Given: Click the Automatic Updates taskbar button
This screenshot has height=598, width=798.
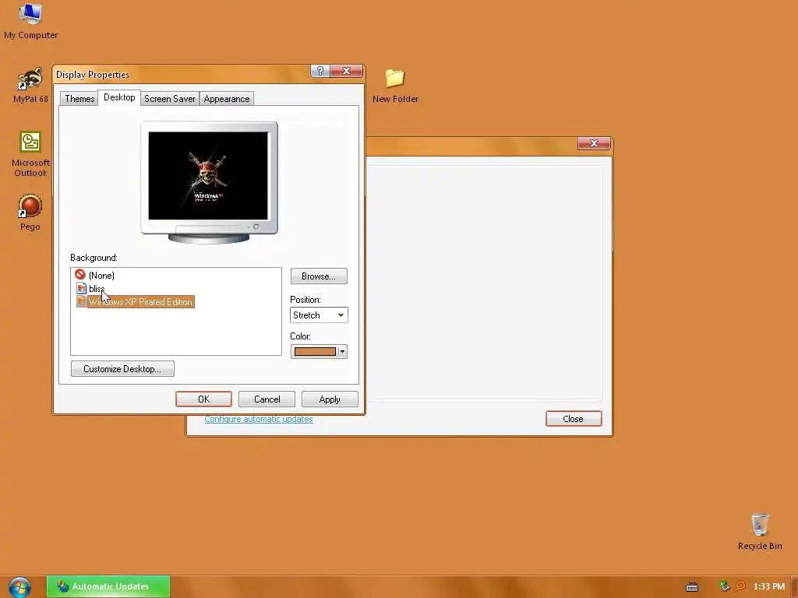Looking at the screenshot, I should click(108, 586).
